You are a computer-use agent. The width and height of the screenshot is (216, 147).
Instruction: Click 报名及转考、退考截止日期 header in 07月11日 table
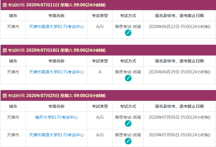click(179, 16)
